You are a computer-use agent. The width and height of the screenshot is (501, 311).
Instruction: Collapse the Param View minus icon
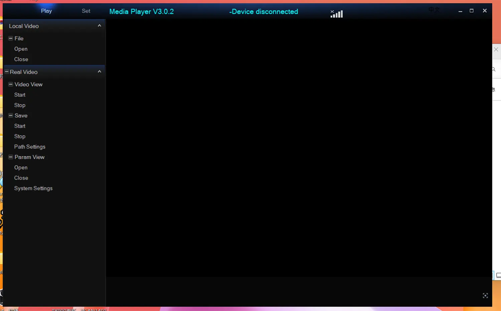coord(11,157)
